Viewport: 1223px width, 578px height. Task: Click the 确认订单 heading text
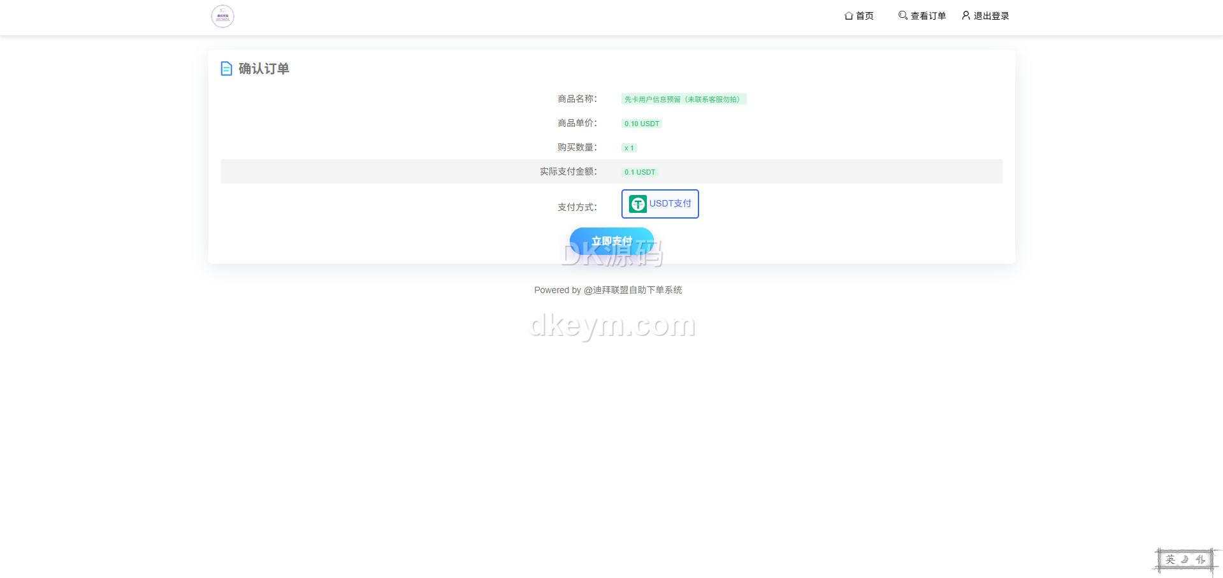tap(264, 69)
